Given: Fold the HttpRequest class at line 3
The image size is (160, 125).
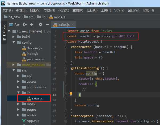Looking at the screenshot, I should tap(66, 41).
